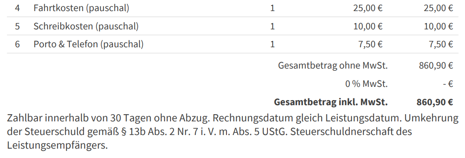Click the 10,00 € unit price
Screen dimensions: 465x158
point(368,26)
